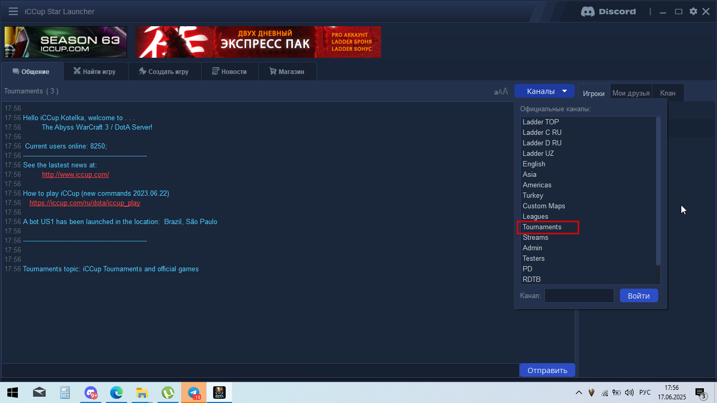
Task: Open the Новости tab
Action: pos(229,71)
